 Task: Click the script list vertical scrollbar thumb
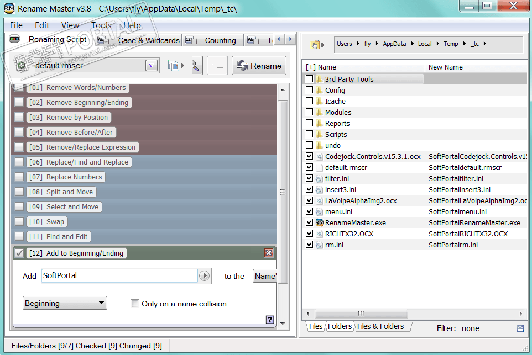pyautogui.click(x=283, y=192)
